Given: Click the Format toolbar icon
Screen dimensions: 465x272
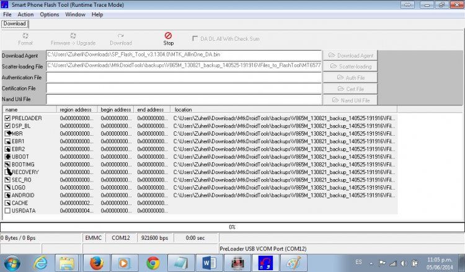Looking at the screenshot, I should (x=25, y=36).
